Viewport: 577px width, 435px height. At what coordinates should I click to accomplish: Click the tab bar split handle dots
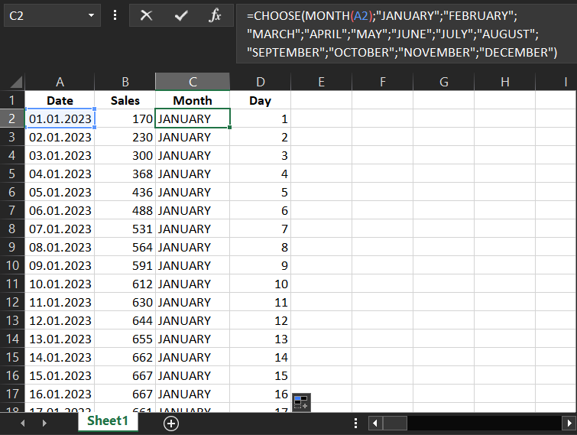(x=355, y=423)
